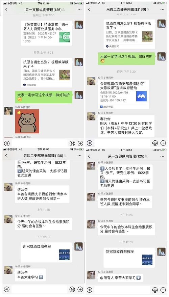Tap avatar of 19采1-贾朋屿 beside cat sticker
Viewport: 169px width, 297px height.
coord(8,111)
